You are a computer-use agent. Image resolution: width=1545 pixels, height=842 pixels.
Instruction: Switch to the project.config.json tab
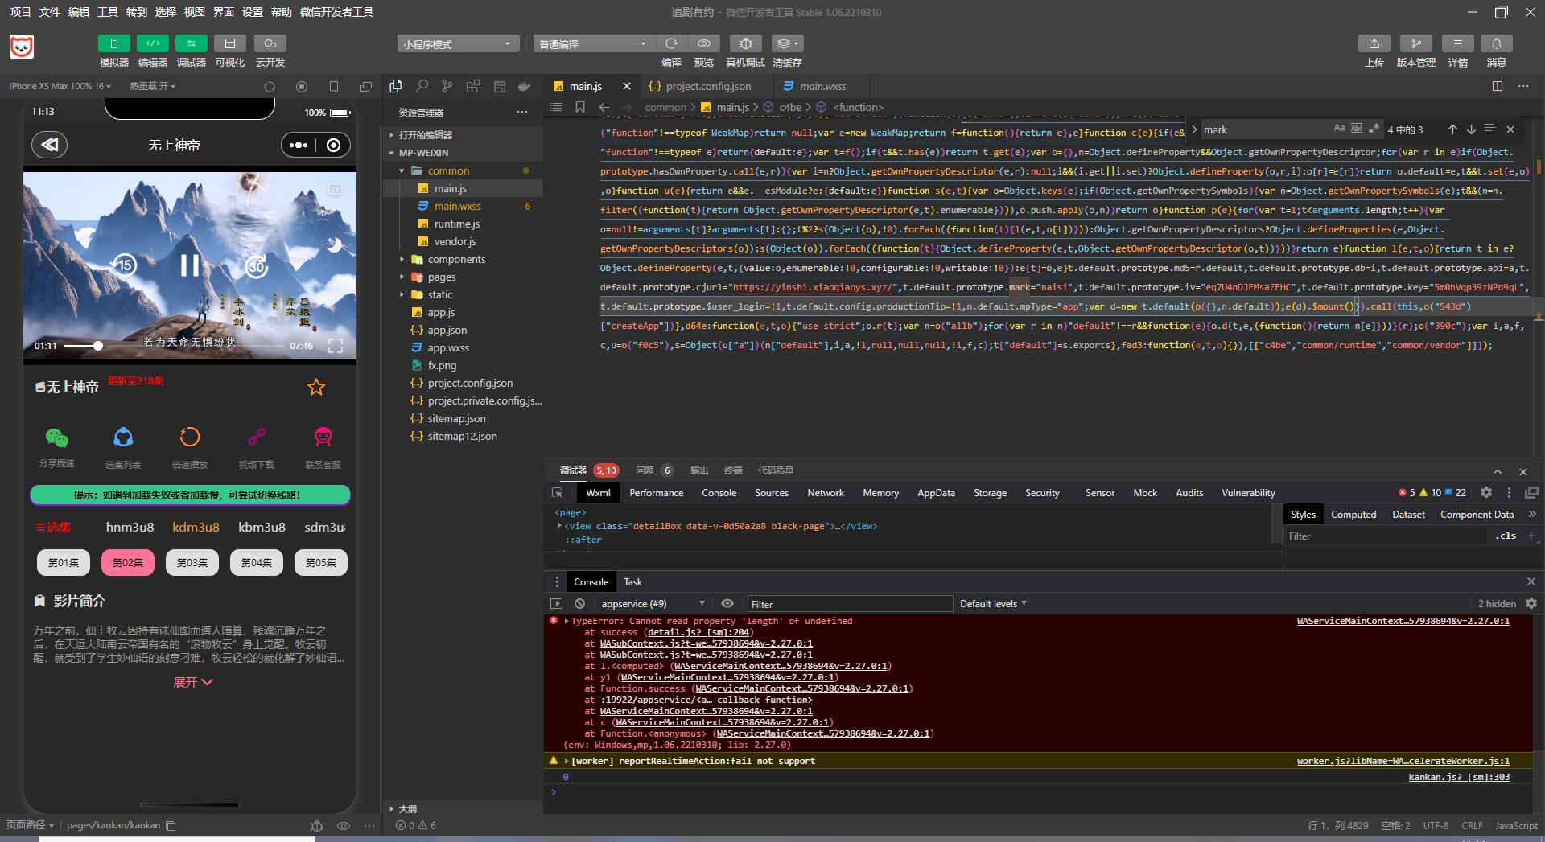tap(707, 86)
